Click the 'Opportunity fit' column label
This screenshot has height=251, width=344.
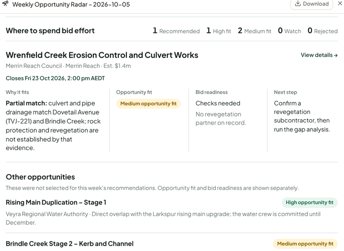pyautogui.click(x=134, y=92)
